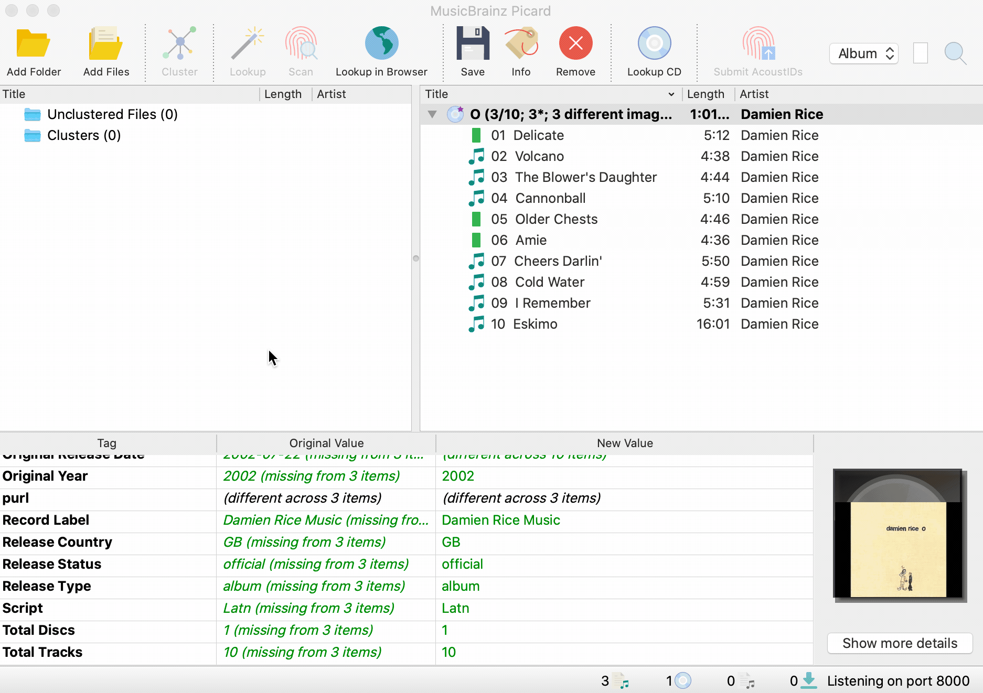Click the Add Files icon
Screen dimensions: 983x693
tap(106, 44)
